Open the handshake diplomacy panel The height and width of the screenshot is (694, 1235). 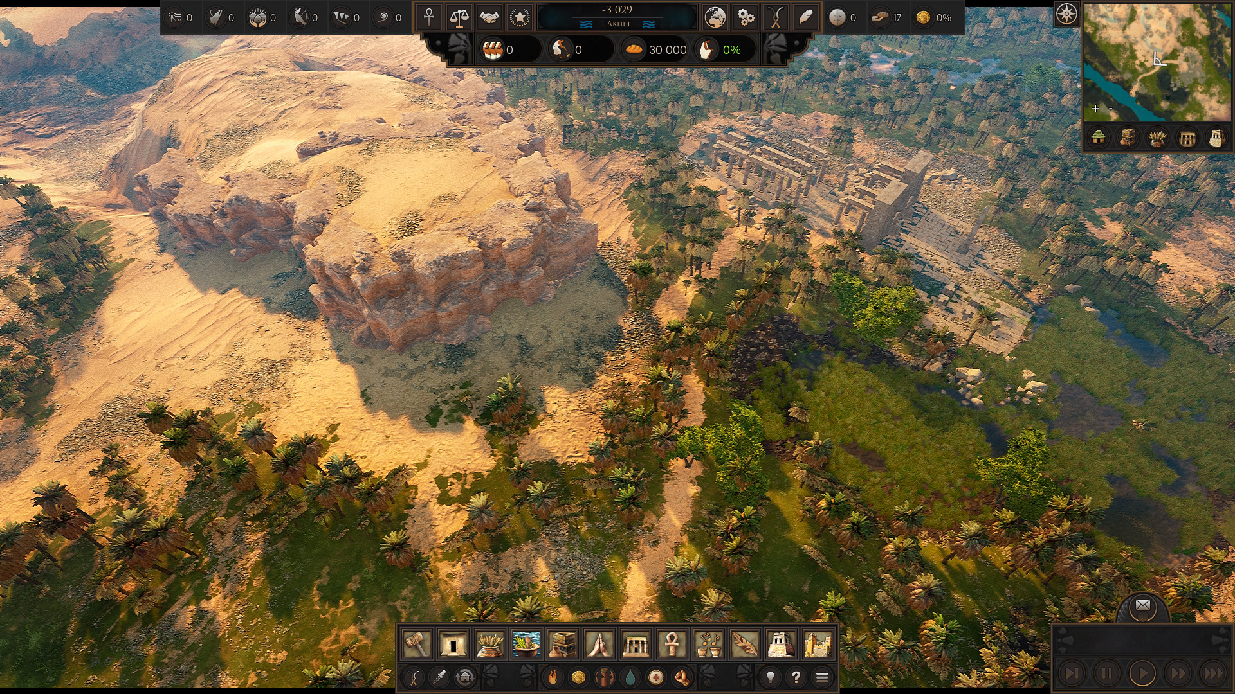click(489, 17)
